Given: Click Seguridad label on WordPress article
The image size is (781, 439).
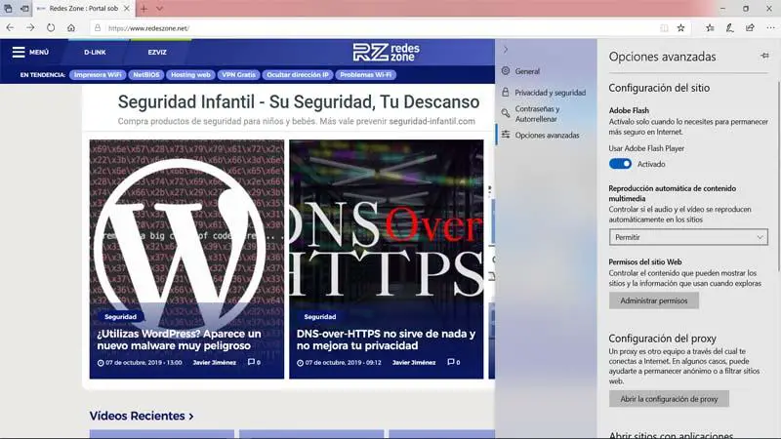Looking at the screenshot, I should coord(120,316).
